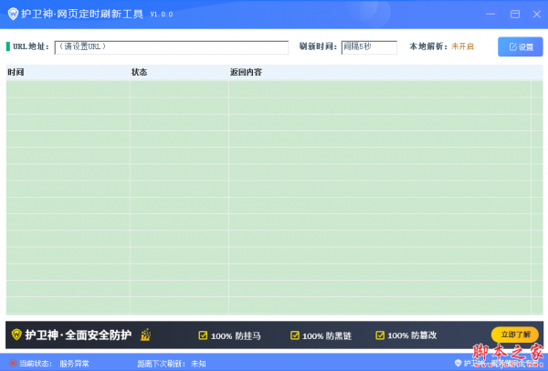Toggle the 100% 防黑链 checkbox

(x=295, y=335)
